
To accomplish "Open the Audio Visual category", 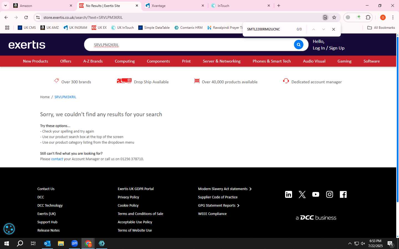I will 314,61.
